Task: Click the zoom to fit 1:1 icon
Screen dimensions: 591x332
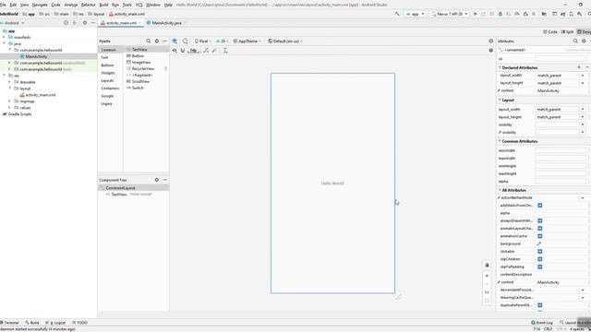Action: (x=487, y=292)
